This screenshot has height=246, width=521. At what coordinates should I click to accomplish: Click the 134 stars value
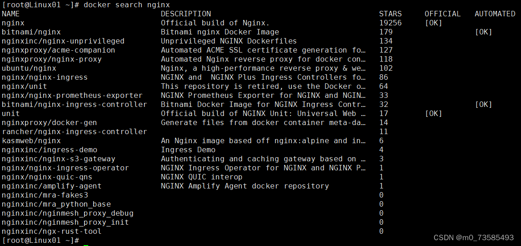pyautogui.click(x=386, y=41)
